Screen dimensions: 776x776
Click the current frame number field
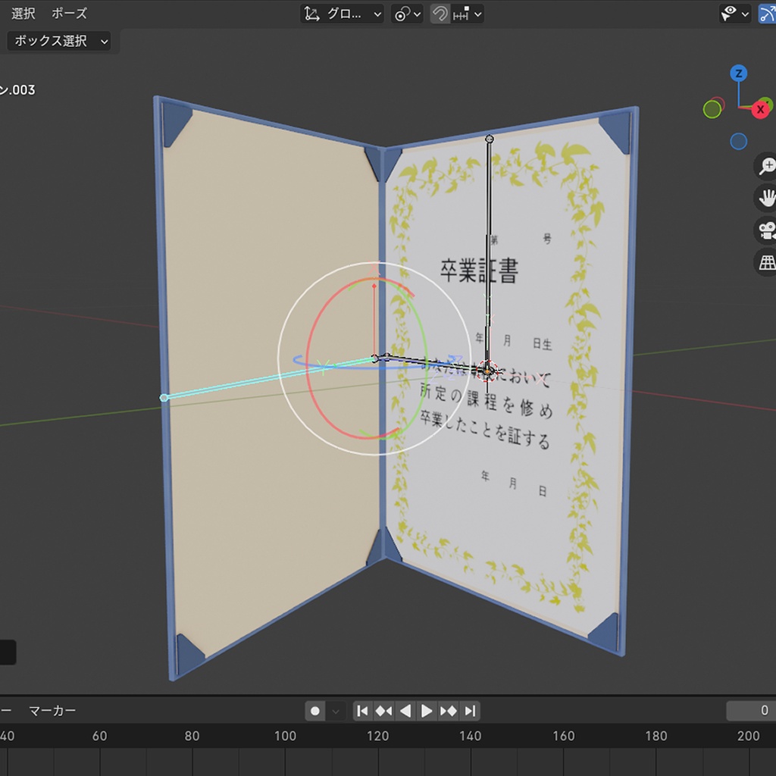[754, 711]
